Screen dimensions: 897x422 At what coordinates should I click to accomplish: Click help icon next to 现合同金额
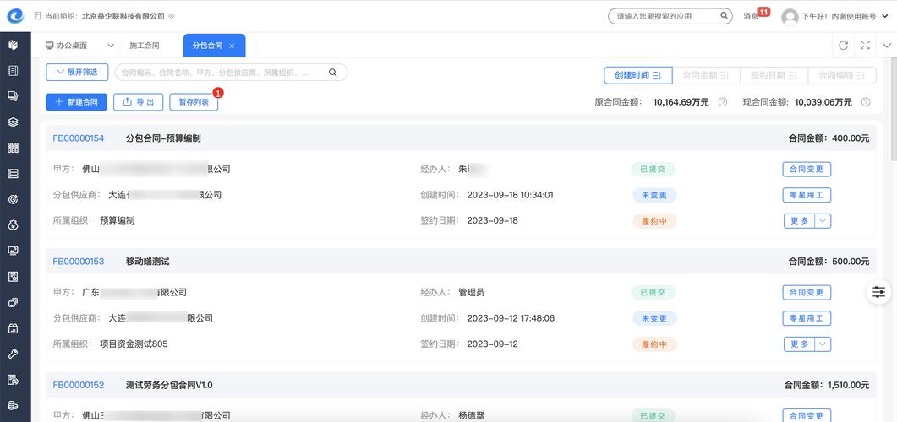(x=866, y=102)
